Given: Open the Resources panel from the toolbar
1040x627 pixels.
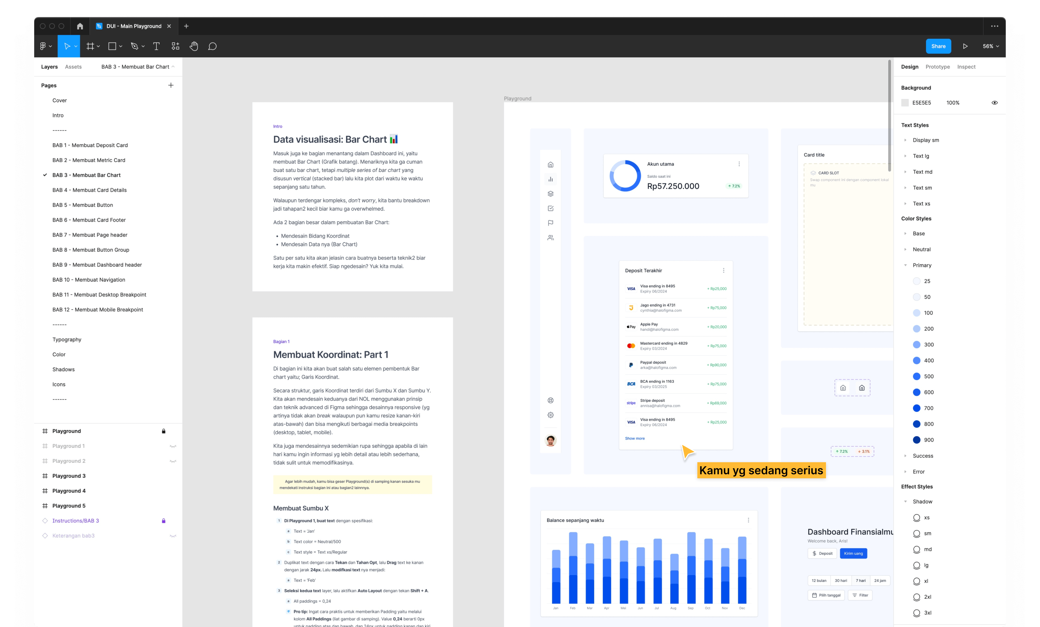Looking at the screenshot, I should 176,46.
